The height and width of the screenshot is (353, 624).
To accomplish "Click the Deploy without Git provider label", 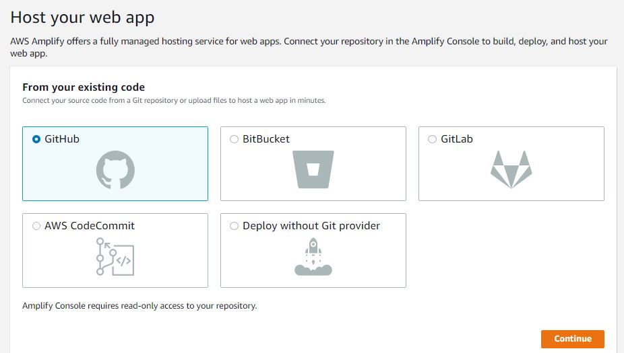I will coord(311,226).
